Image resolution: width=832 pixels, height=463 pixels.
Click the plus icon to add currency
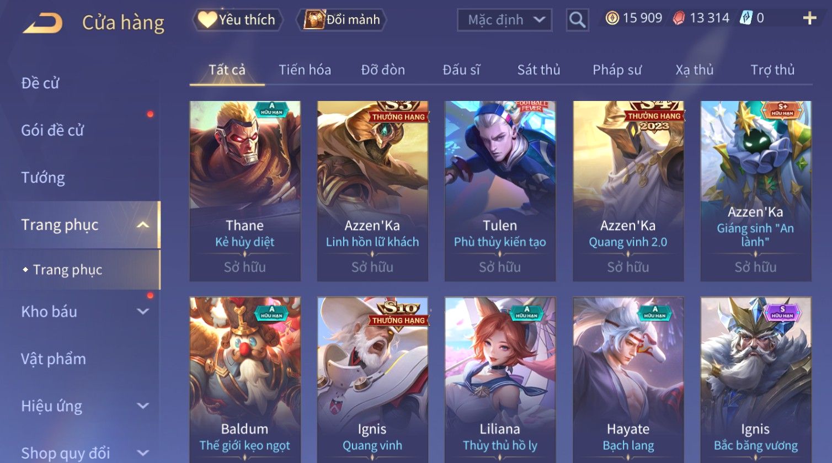(809, 19)
